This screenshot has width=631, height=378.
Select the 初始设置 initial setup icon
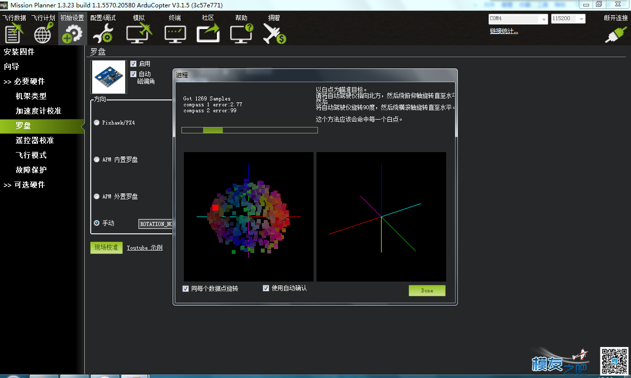[72, 29]
